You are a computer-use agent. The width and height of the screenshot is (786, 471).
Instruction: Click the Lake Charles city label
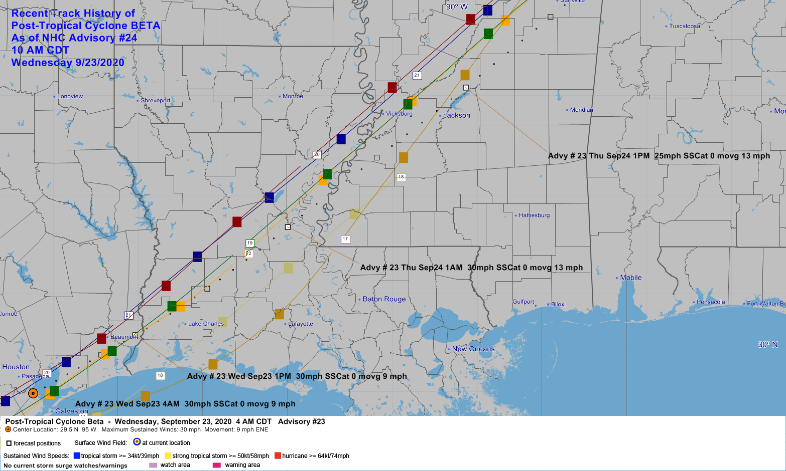[x=206, y=324]
